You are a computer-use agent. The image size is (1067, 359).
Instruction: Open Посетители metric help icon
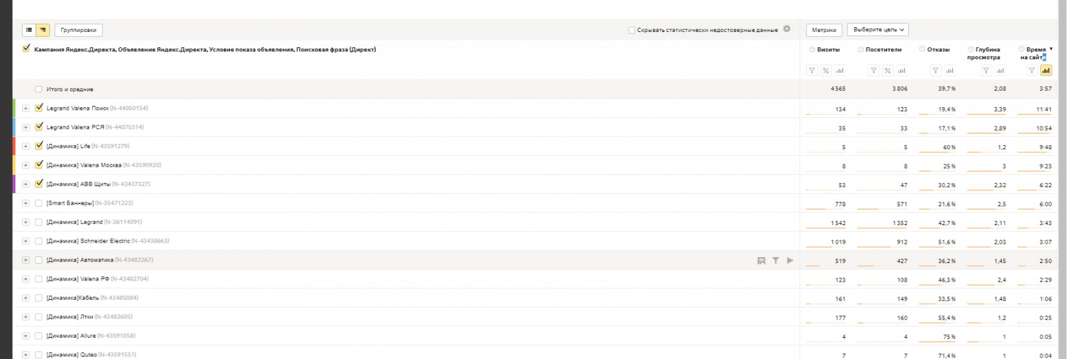[x=861, y=49]
